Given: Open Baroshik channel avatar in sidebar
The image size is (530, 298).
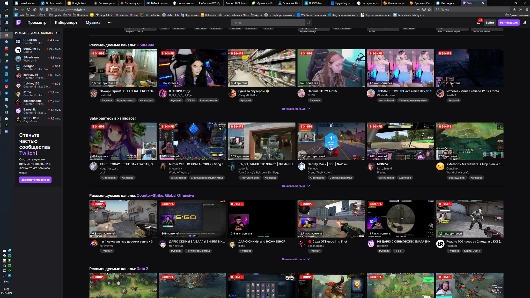Looking at the screenshot, I should point(18,111).
